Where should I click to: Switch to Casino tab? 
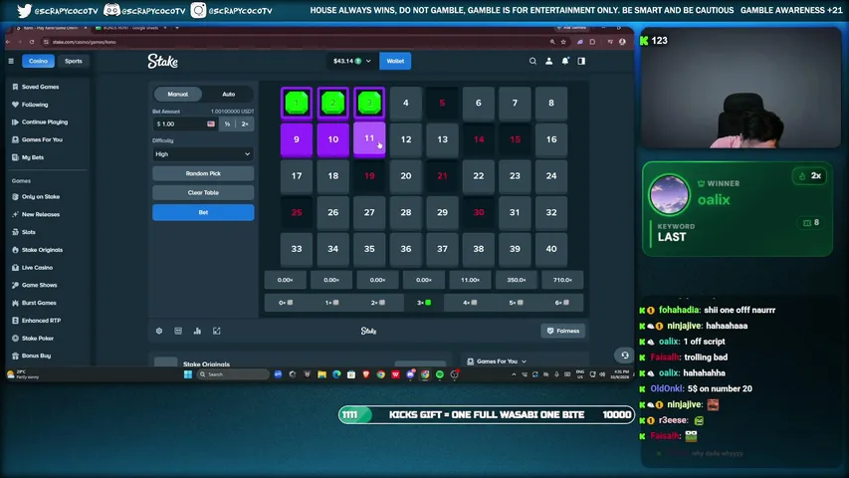[x=38, y=61]
